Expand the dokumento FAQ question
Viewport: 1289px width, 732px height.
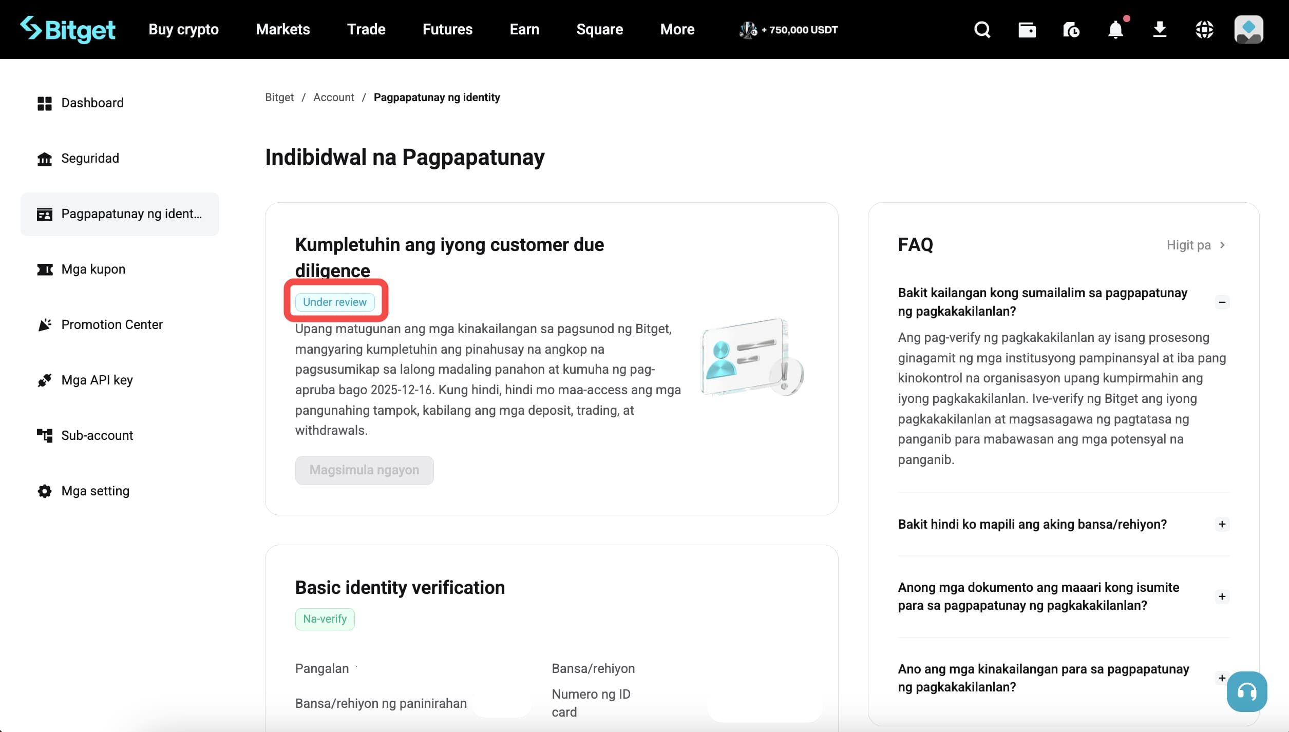1222,596
